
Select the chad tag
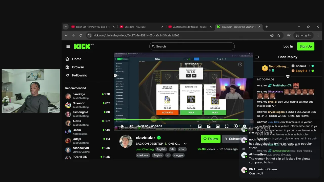click(x=182, y=149)
